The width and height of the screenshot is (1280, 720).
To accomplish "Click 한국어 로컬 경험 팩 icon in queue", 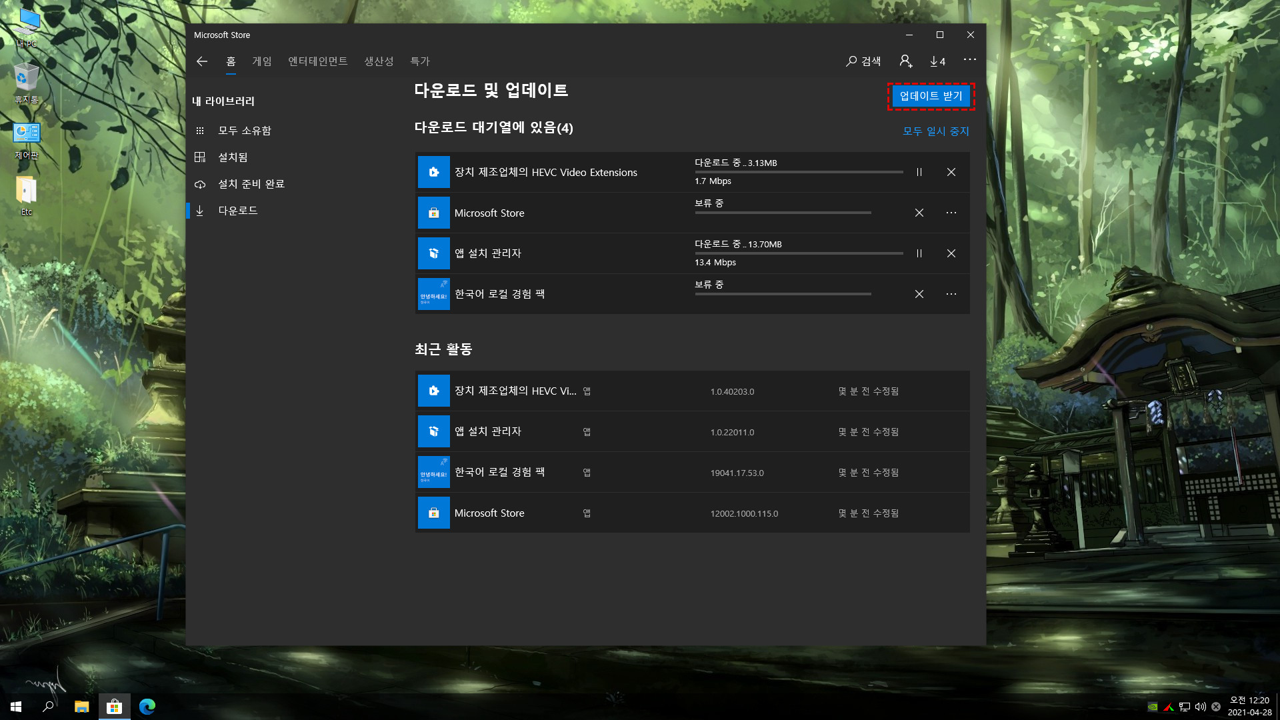I will click(x=434, y=294).
